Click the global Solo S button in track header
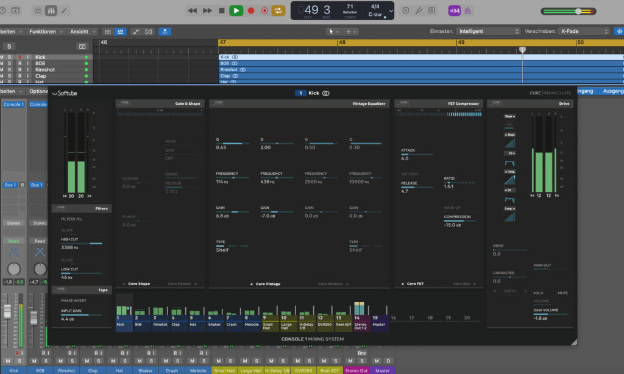The width and height of the screenshot is (624, 374). [9, 46]
